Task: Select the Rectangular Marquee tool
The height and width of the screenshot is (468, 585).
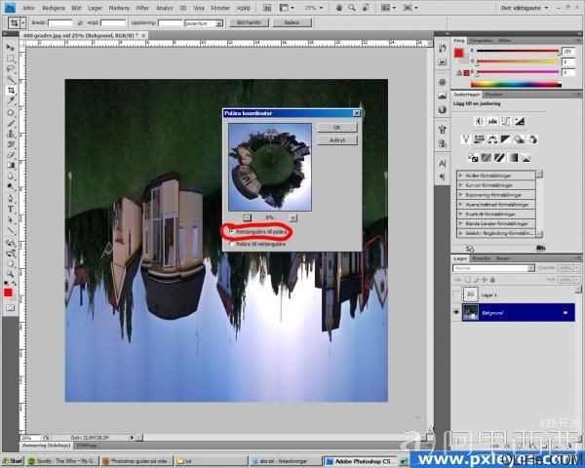Action: tap(11, 58)
